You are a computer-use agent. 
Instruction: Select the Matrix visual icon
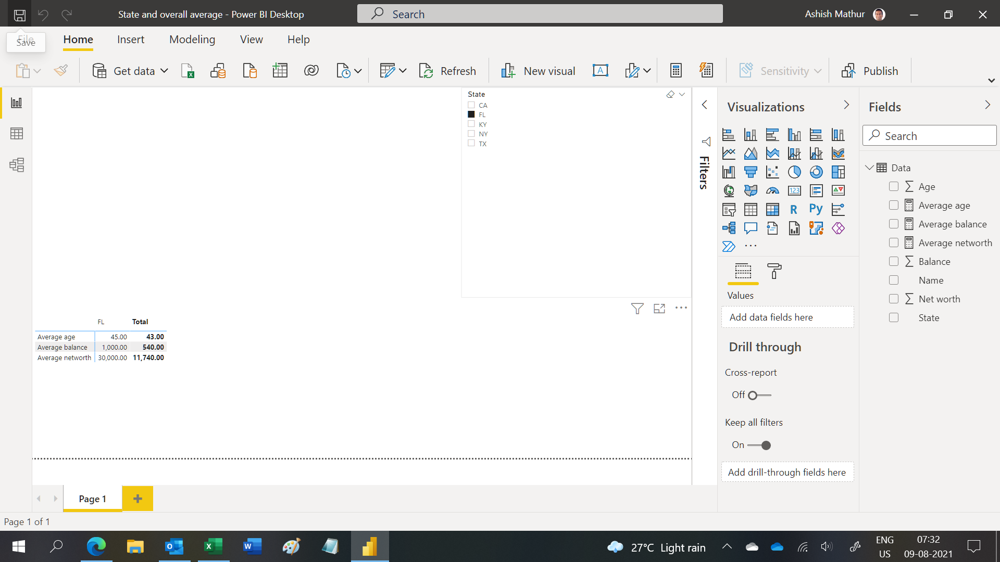[772, 209]
